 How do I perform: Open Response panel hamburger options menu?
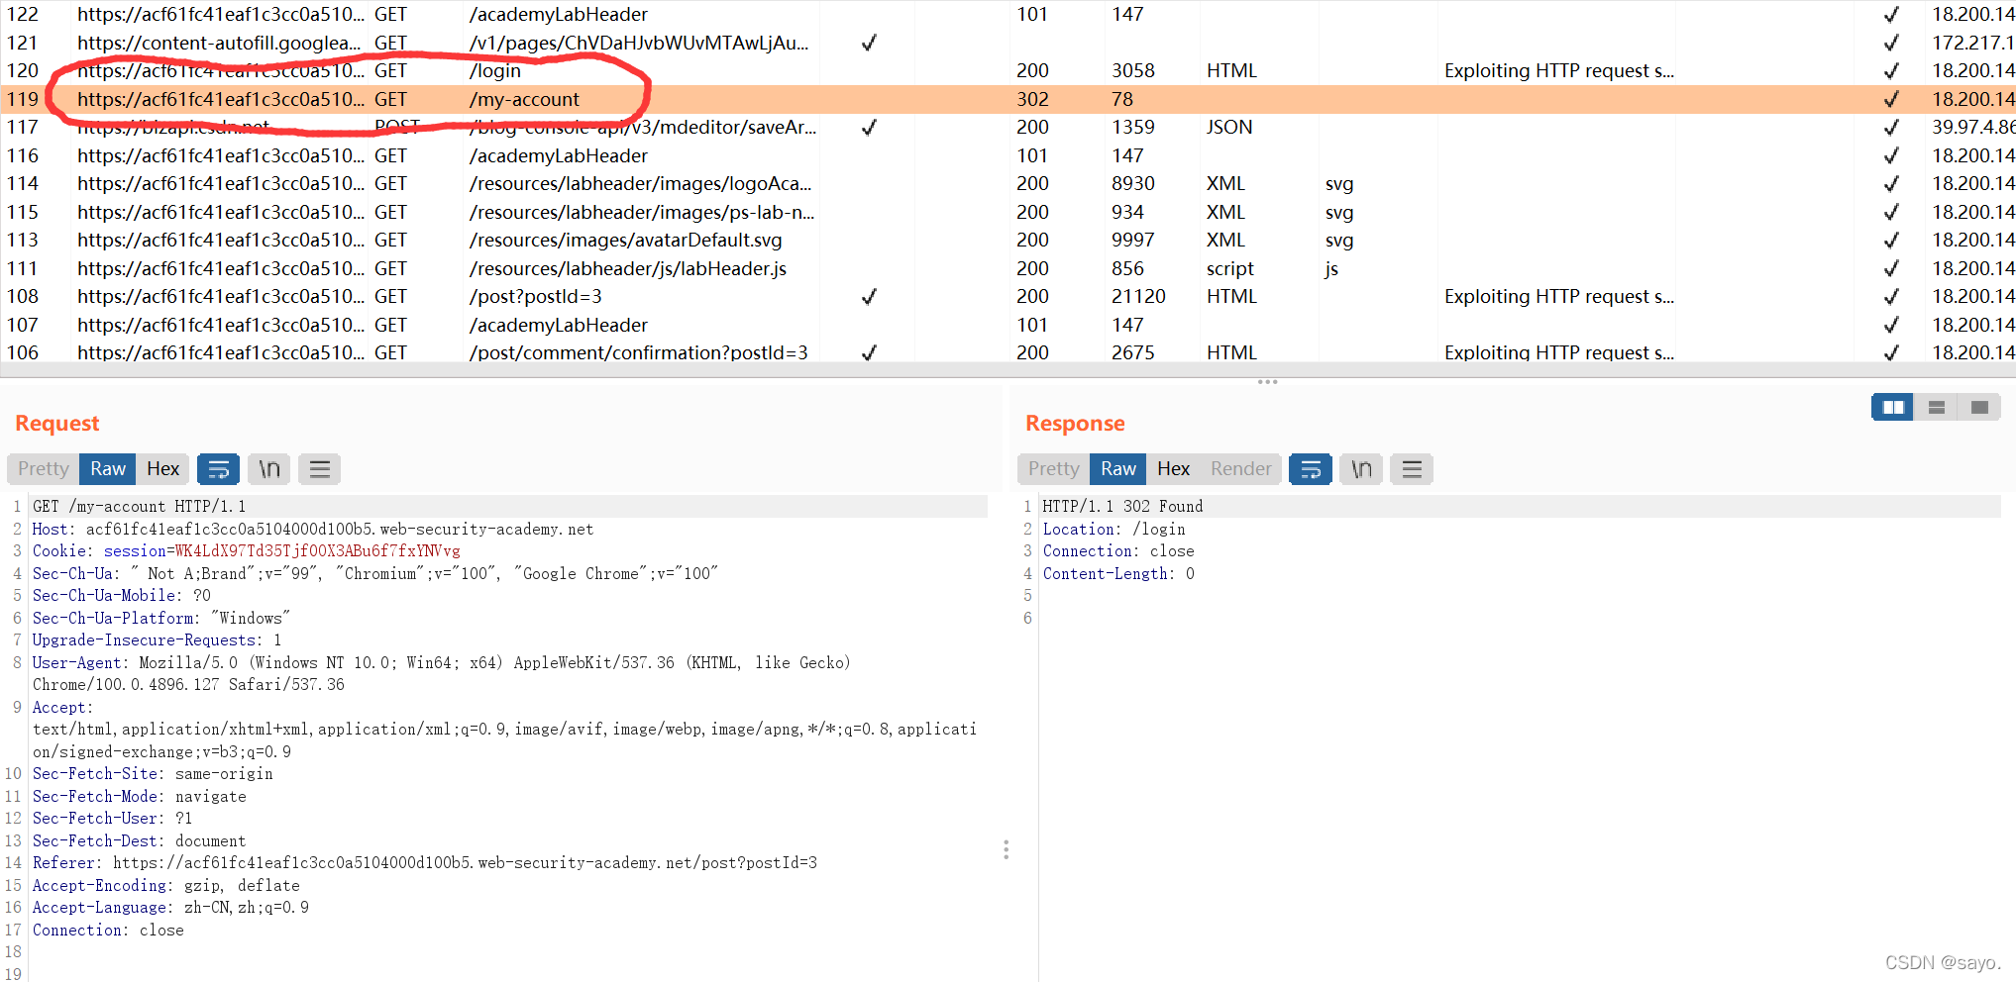[x=1412, y=469]
